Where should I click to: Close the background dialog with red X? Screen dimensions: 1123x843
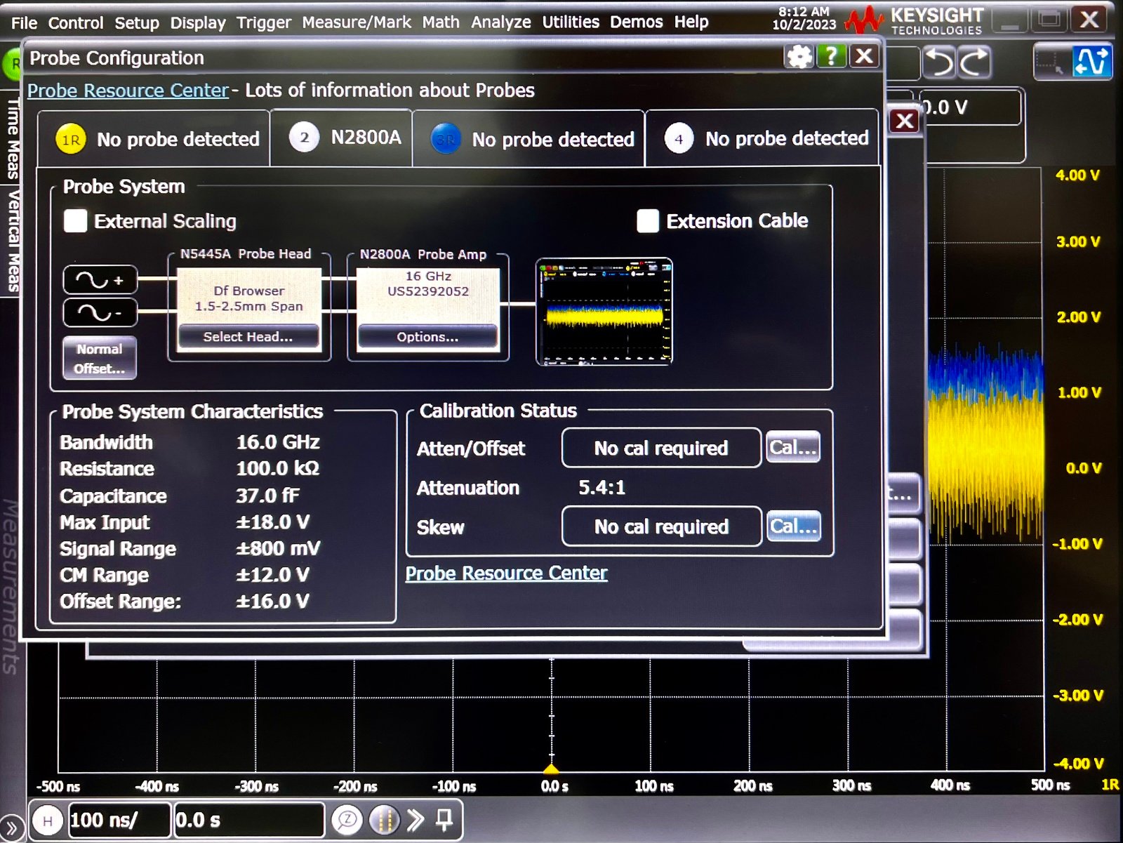[x=905, y=121]
